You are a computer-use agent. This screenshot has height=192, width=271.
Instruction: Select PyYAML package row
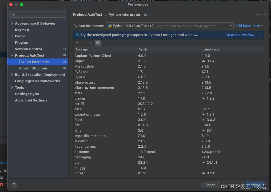pyautogui.click(x=169, y=77)
